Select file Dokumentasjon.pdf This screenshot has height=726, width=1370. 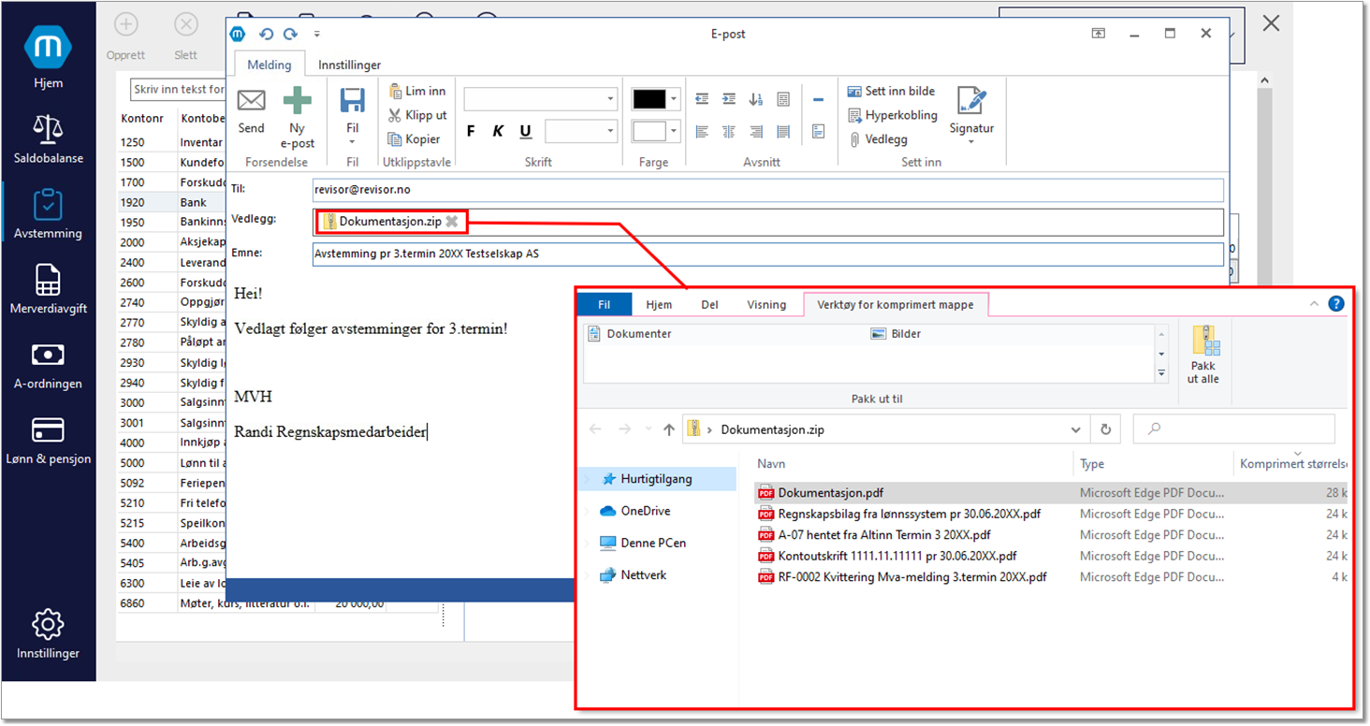(x=831, y=493)
